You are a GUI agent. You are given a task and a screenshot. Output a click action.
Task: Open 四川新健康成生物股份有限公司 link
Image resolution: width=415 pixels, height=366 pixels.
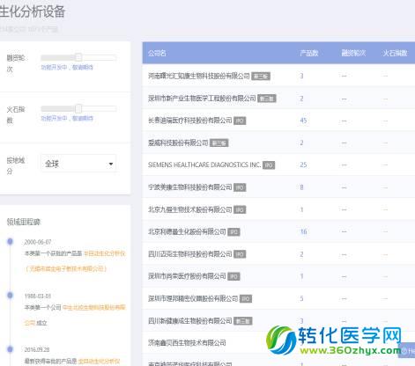click(x=189, y=321)
